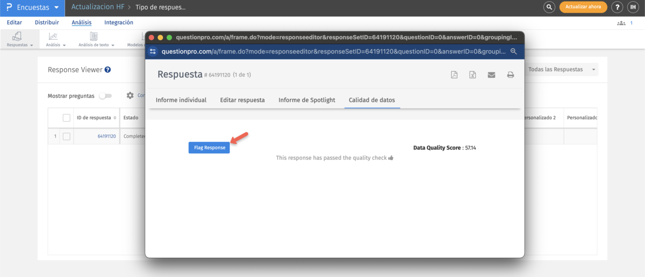Check the checkbox for response 64191120
This screenshot has height=277, width=645.
pos(67,136)
